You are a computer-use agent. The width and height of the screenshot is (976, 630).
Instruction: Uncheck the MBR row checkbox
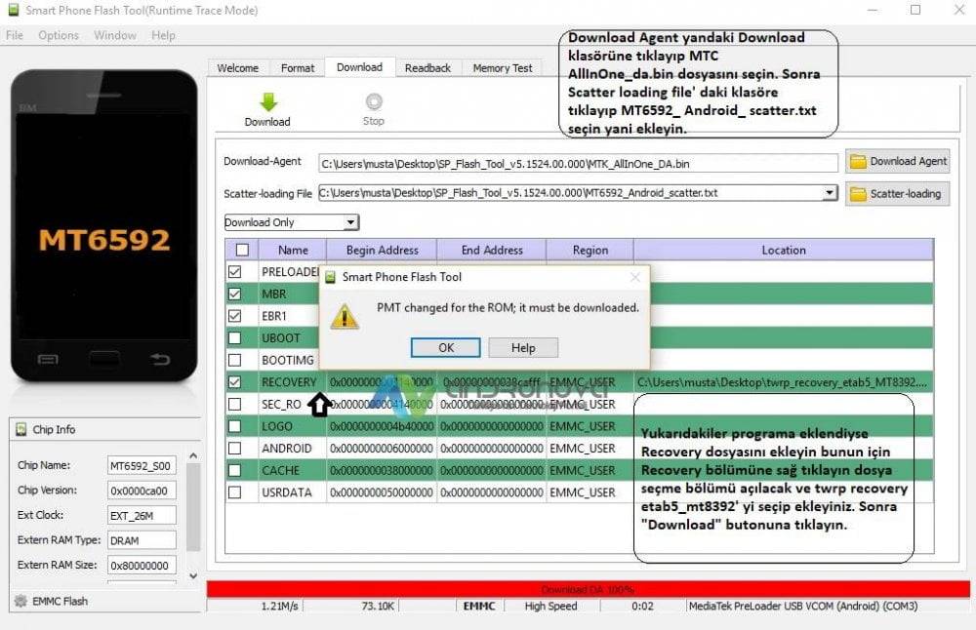[x=234, y=294]
